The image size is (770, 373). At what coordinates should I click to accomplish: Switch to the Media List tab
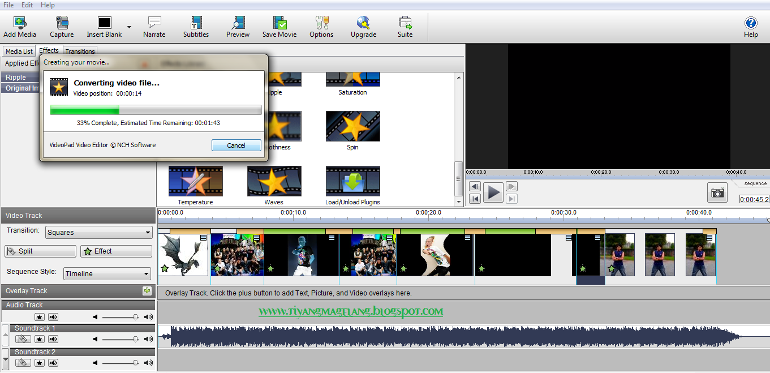tap(19, 52)
